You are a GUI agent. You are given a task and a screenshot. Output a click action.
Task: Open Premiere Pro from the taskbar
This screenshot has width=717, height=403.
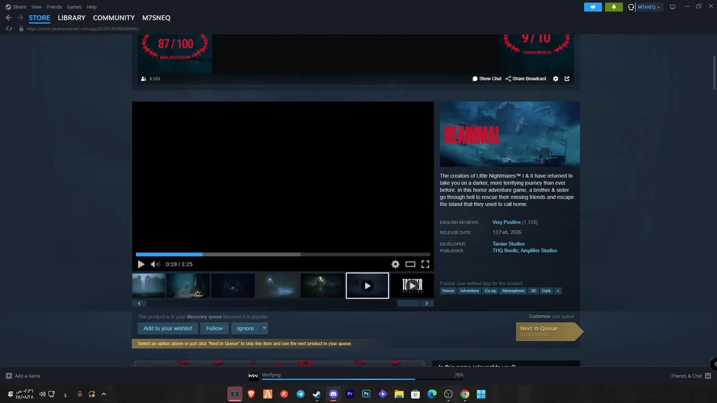pos(350,394)
